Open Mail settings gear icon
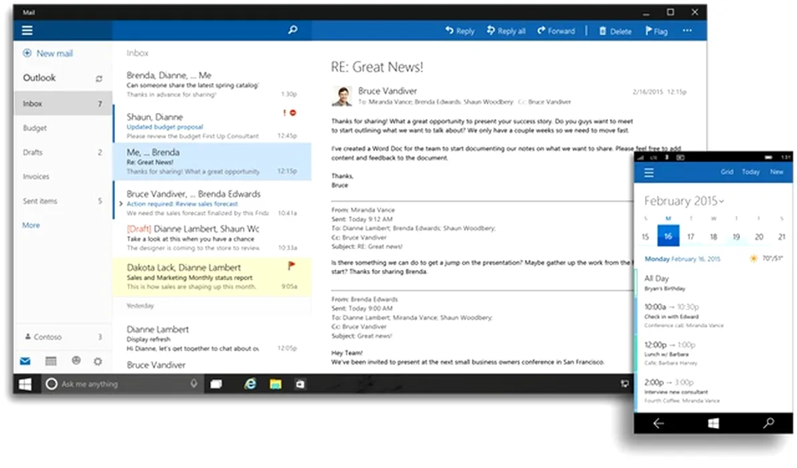This screenshot has height=468, width=797. coord(98,362)
